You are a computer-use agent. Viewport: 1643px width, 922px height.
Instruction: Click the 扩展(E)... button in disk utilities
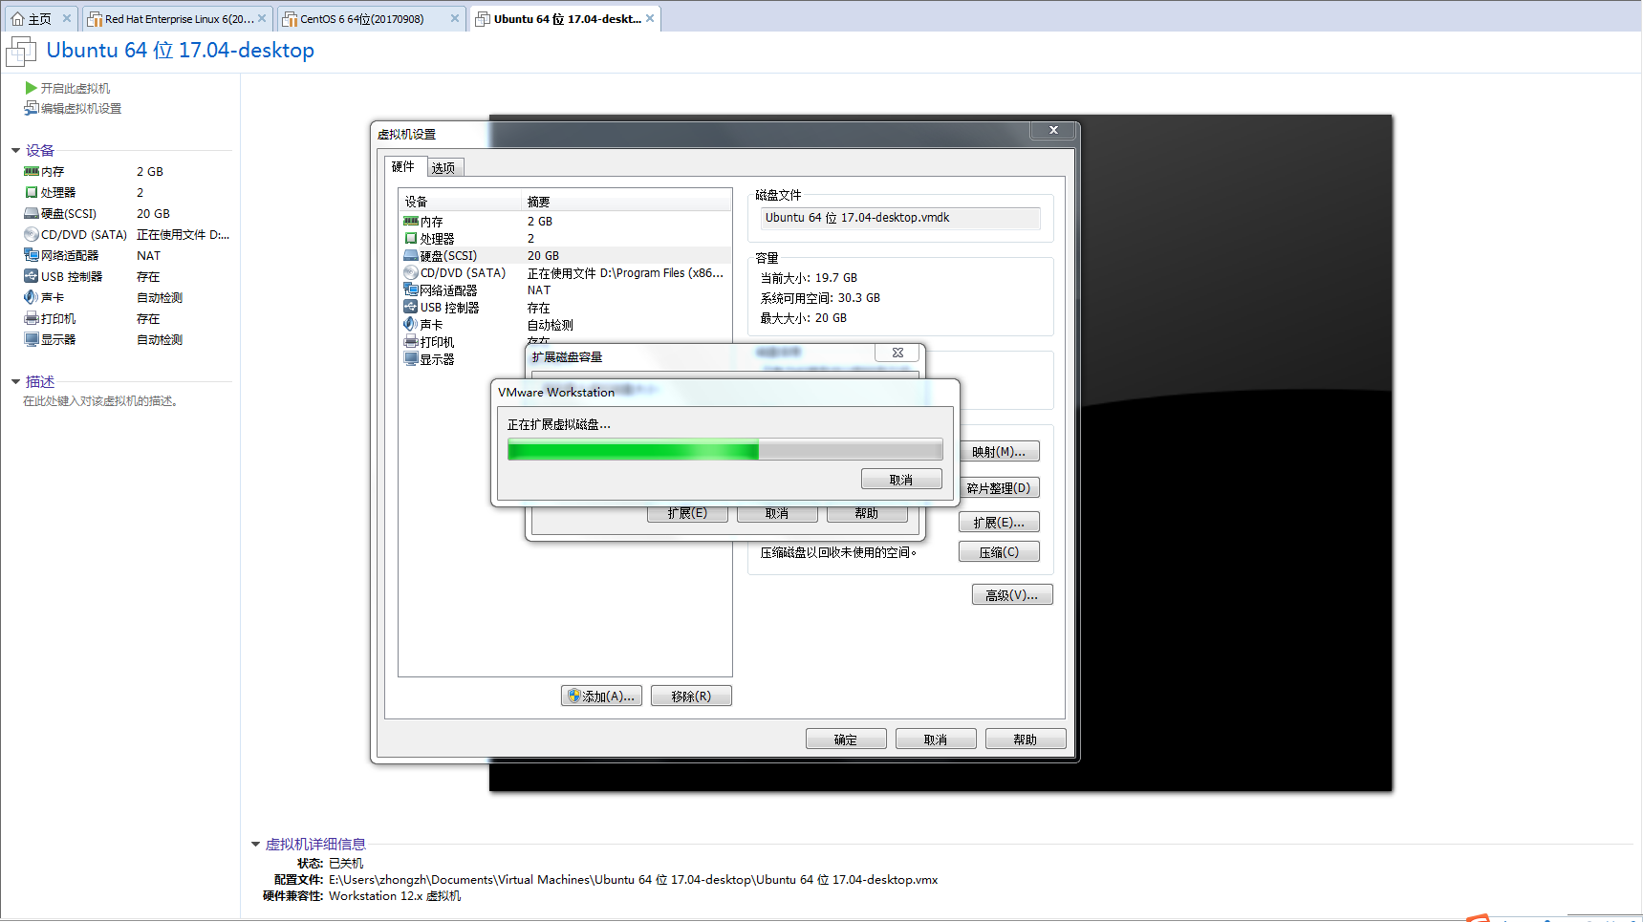click(999, 522)
